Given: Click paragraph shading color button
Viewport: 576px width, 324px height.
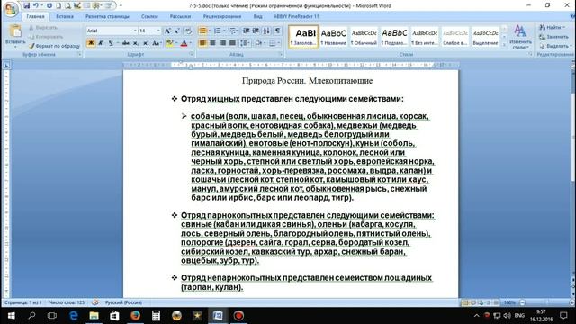Looking at the screenshot, I should click(x=258, y=43).
